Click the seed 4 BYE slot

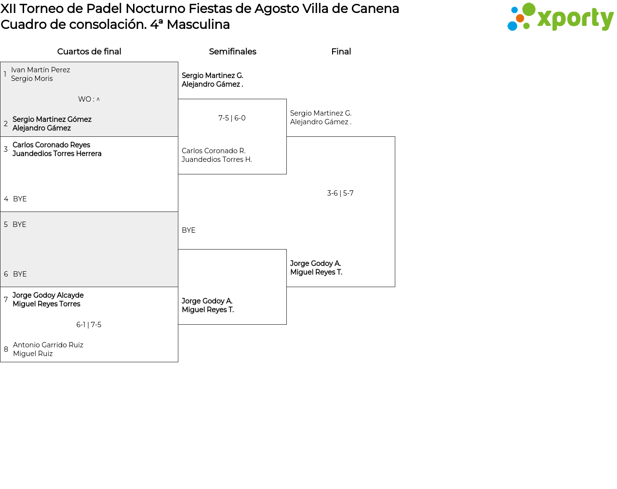[x=20, y=199]
